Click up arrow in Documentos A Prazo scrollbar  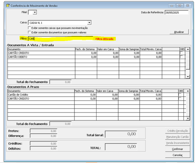tap(188, 91)
